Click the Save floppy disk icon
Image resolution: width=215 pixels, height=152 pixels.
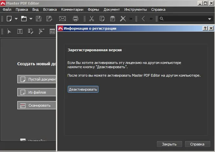tap(39, 19)
